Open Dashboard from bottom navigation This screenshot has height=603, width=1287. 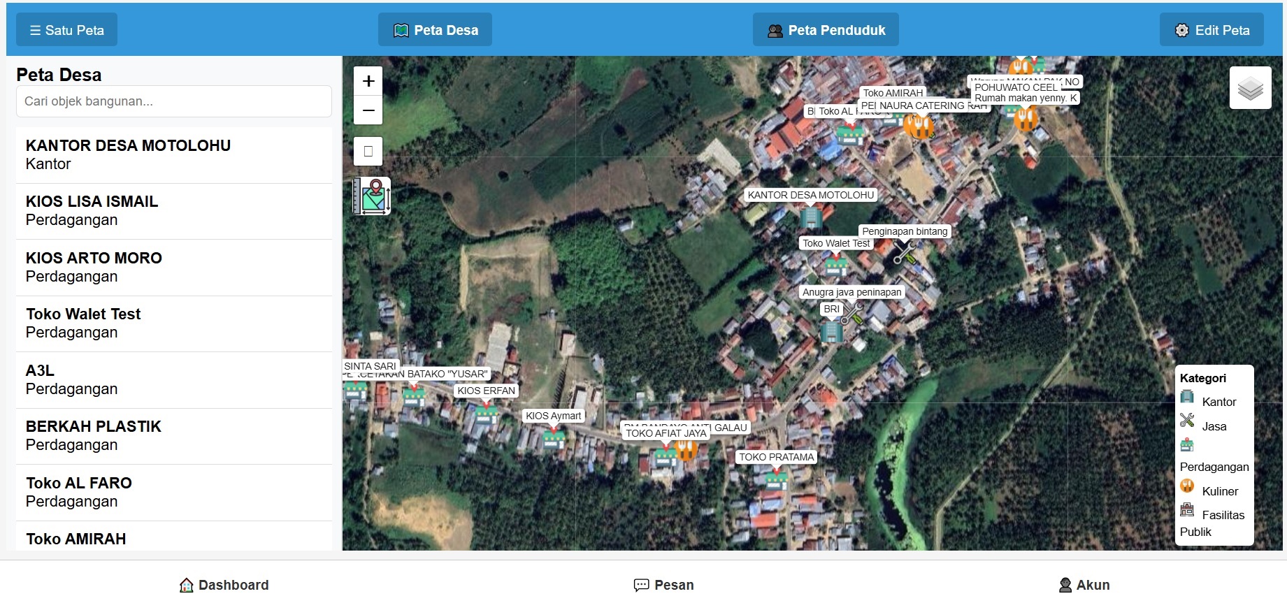[x=224, y=585]
